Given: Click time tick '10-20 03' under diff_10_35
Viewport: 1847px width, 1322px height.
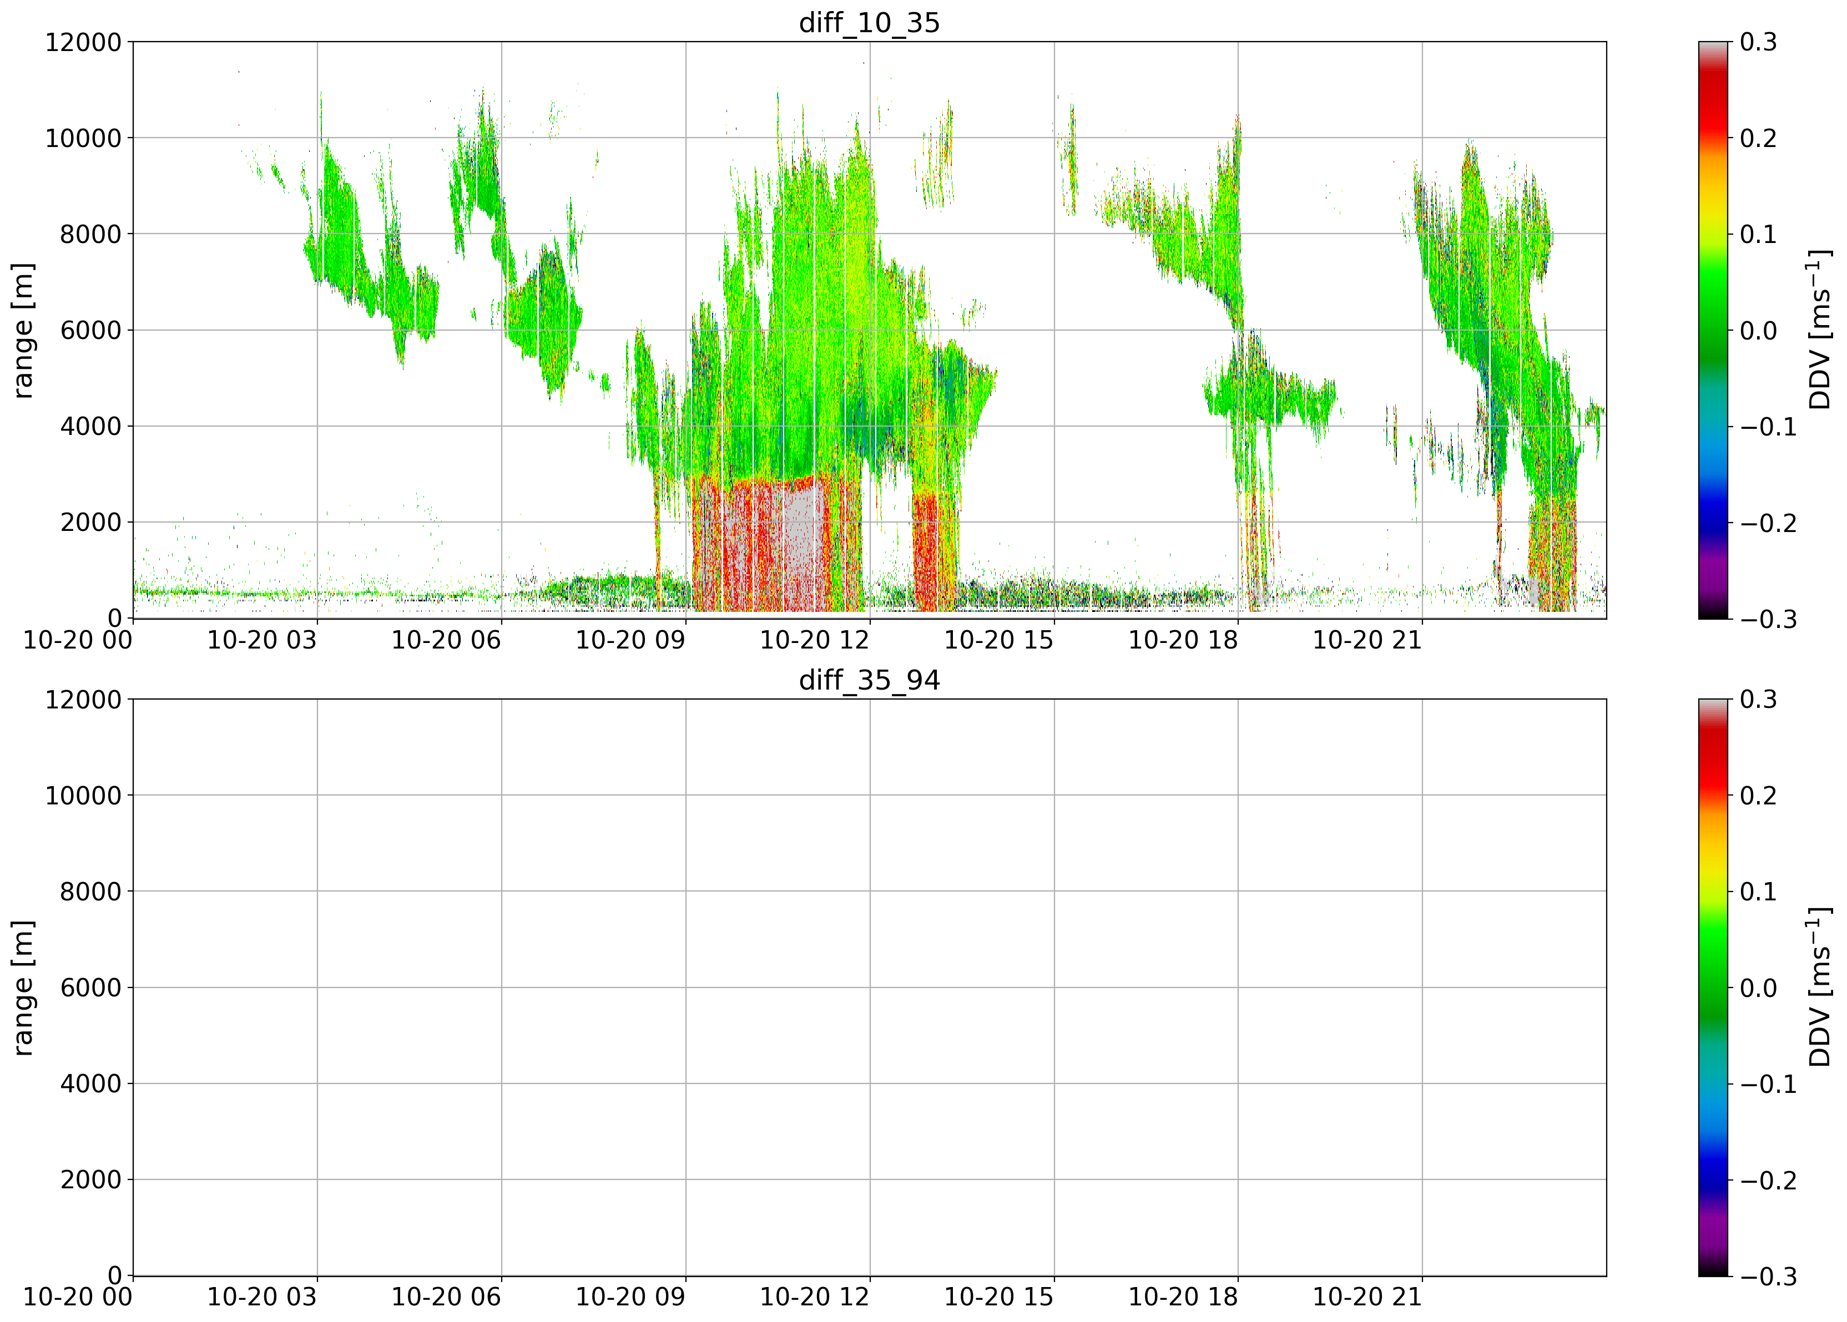Looking at the screenshot, I should (x=261, y=641).
